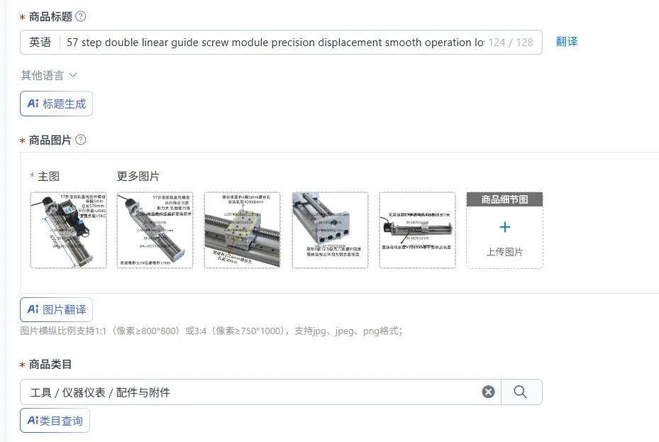The height and width of the screenshot is (442, 659).
Task: Click the AI 类目查询 button
Action: [55, 421]
